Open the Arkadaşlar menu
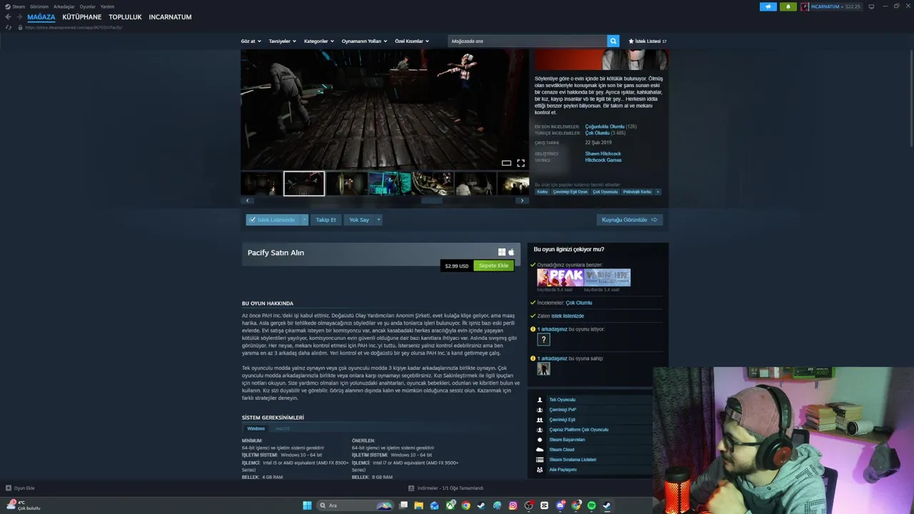 point(64,6)
